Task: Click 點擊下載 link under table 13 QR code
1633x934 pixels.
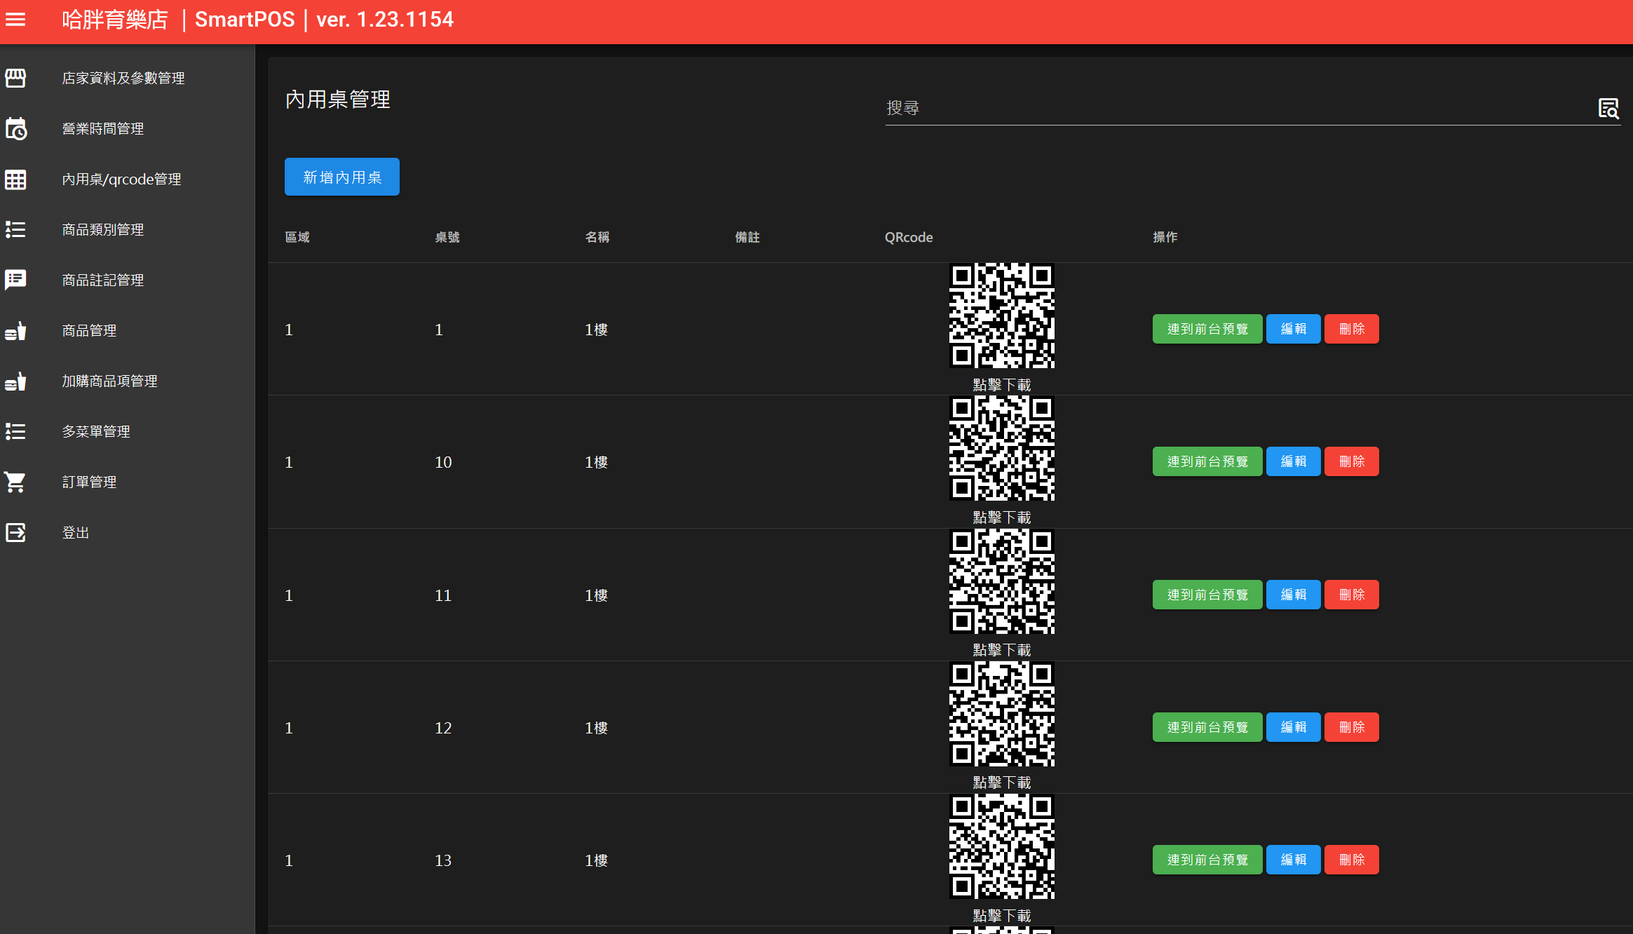Action: 1002,916
